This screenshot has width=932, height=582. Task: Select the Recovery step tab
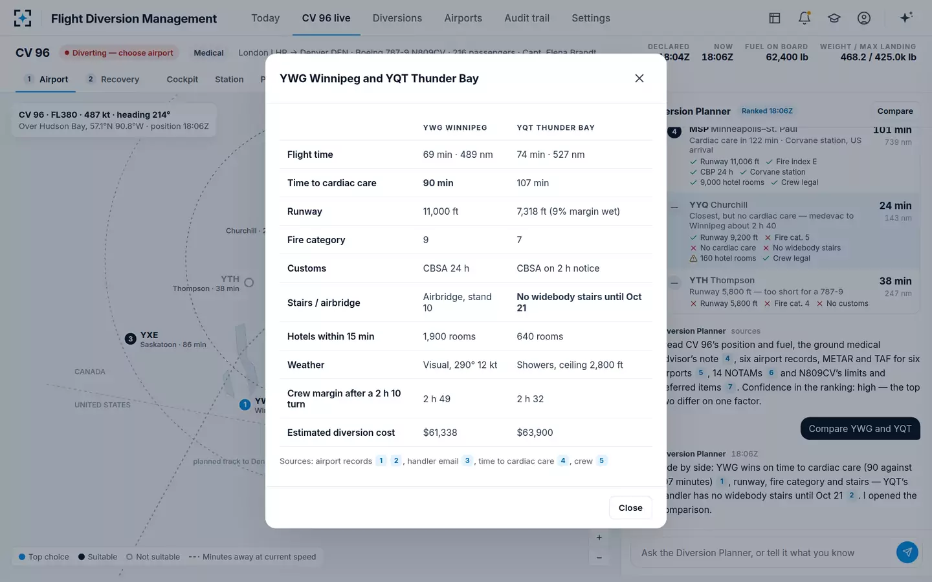(x=113, y=80)
